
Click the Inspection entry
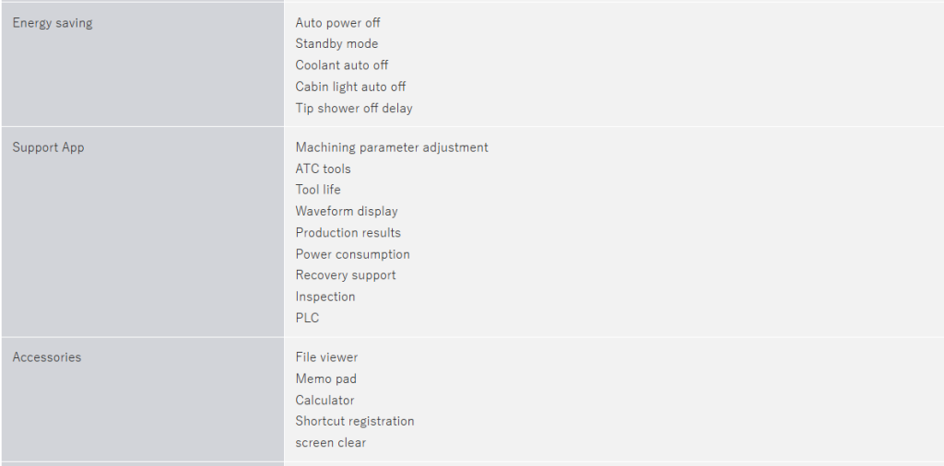(x=325, y=297)
